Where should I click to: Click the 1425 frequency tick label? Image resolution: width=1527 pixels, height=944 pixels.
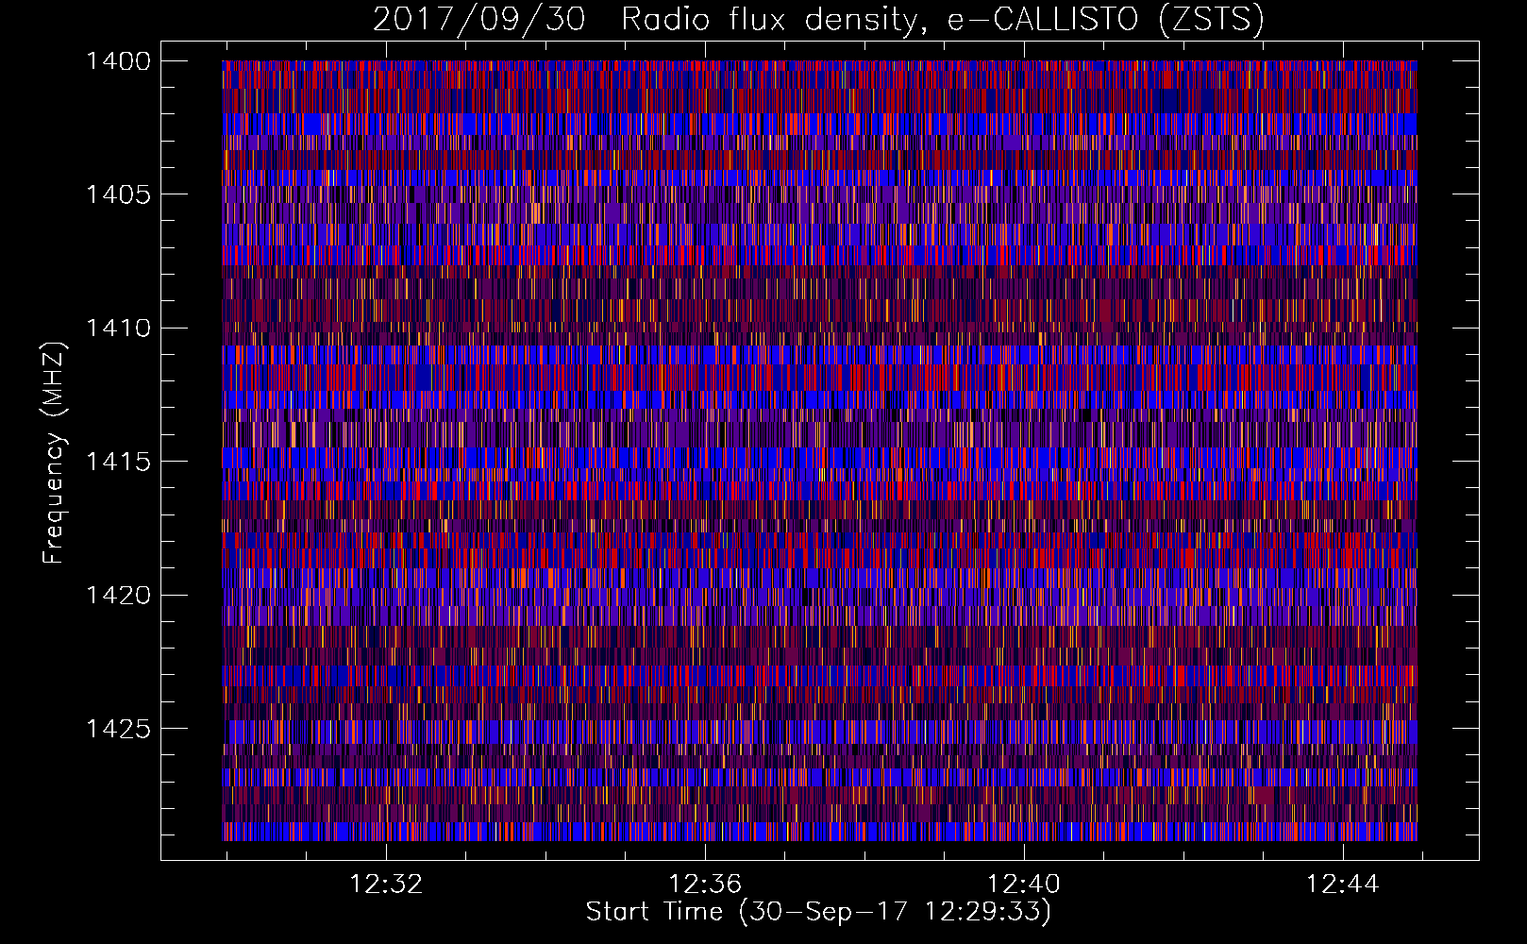click(x=118, y=729)
